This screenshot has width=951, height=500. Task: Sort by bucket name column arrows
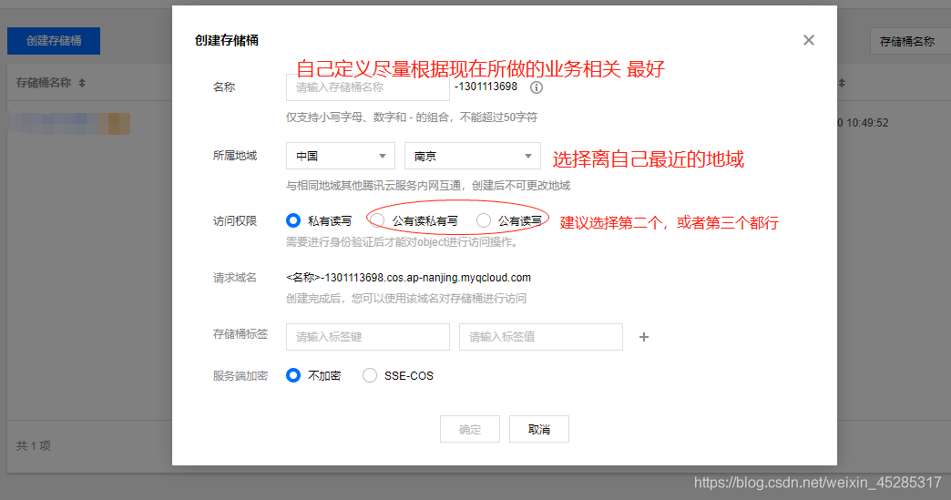point(82,83)
